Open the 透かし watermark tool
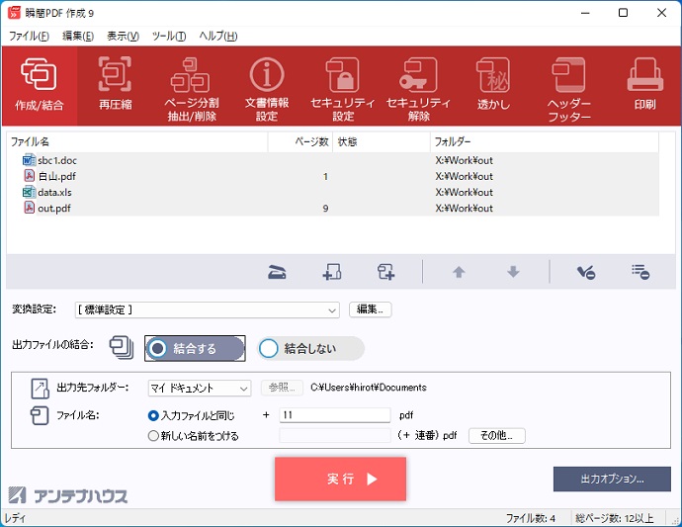The width and height of the screenshot is (682, 527). [493, 86]
